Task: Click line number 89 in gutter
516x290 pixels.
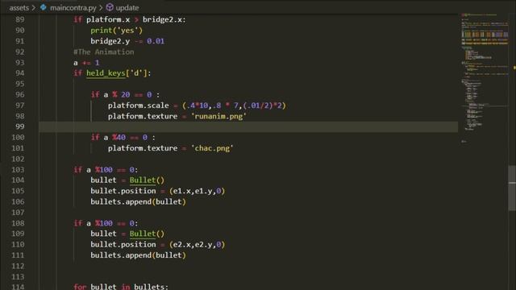Action: pyautogui.click(x=19, y=19)
